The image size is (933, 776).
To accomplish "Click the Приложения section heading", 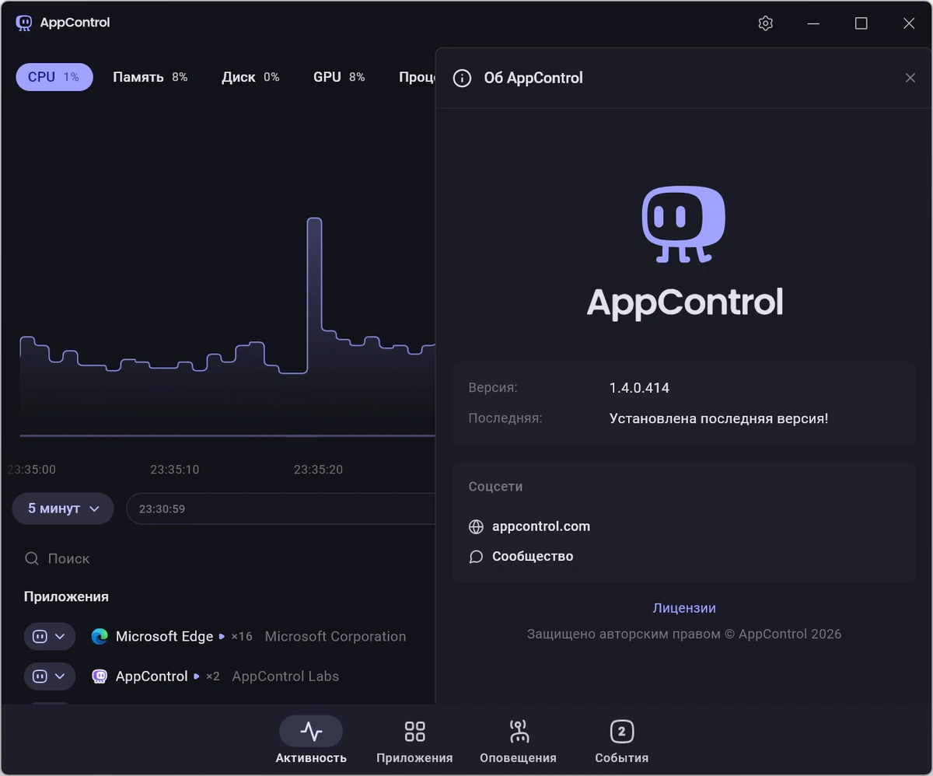I will coord(66,596).
